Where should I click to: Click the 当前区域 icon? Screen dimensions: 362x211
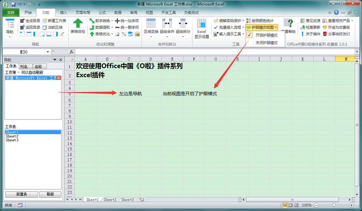click(45, 28)
